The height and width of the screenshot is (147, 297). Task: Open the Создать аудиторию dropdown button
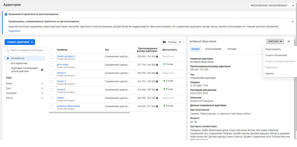pyautogui.click(x=20, y=42)
